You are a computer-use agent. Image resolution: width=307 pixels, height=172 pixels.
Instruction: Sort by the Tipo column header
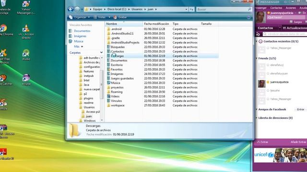185,24
